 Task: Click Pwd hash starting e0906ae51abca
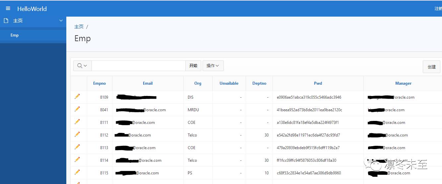click(x=309, y=97)
